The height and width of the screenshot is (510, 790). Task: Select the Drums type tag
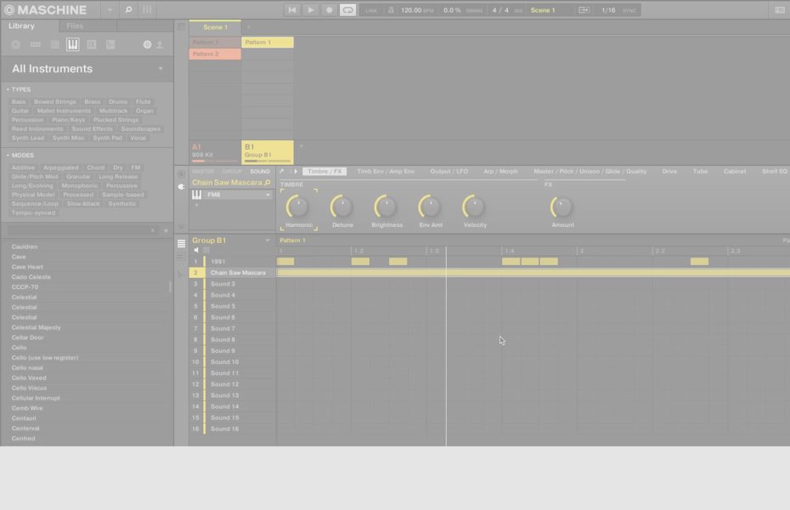coord(118,102)
